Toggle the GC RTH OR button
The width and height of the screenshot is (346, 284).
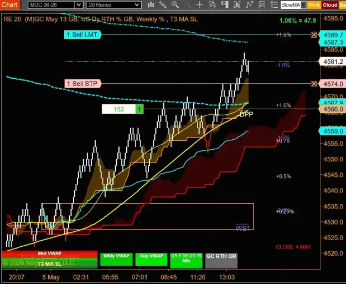click(221, 260)
